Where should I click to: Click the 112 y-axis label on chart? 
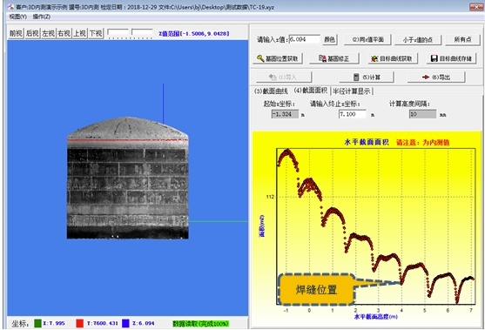[270, 197]
